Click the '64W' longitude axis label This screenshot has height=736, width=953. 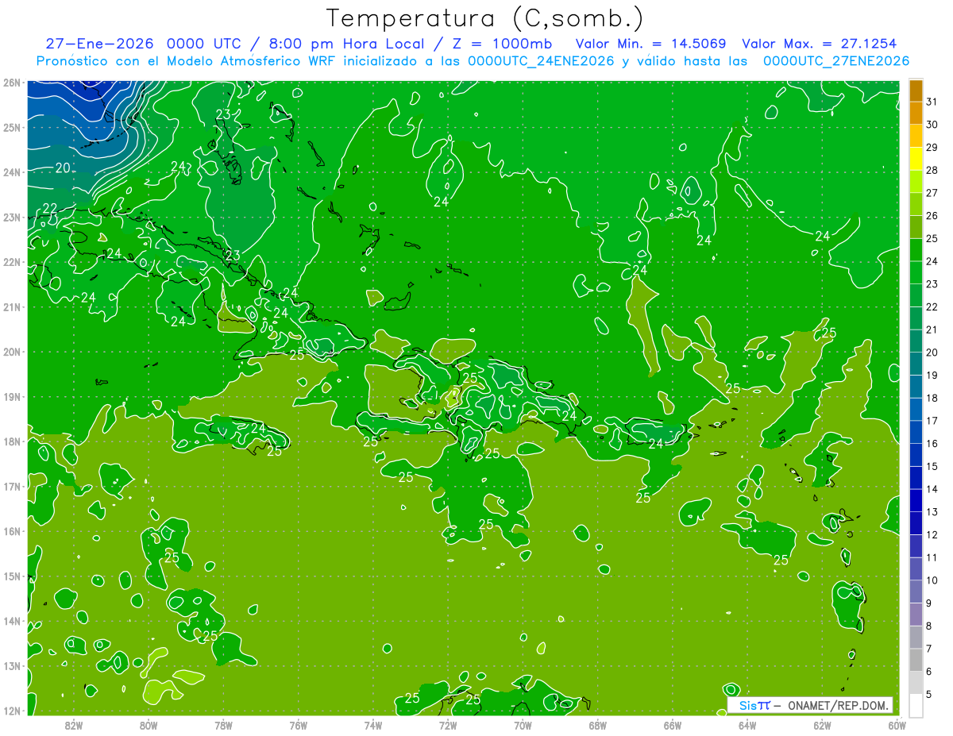pos(747,726)
